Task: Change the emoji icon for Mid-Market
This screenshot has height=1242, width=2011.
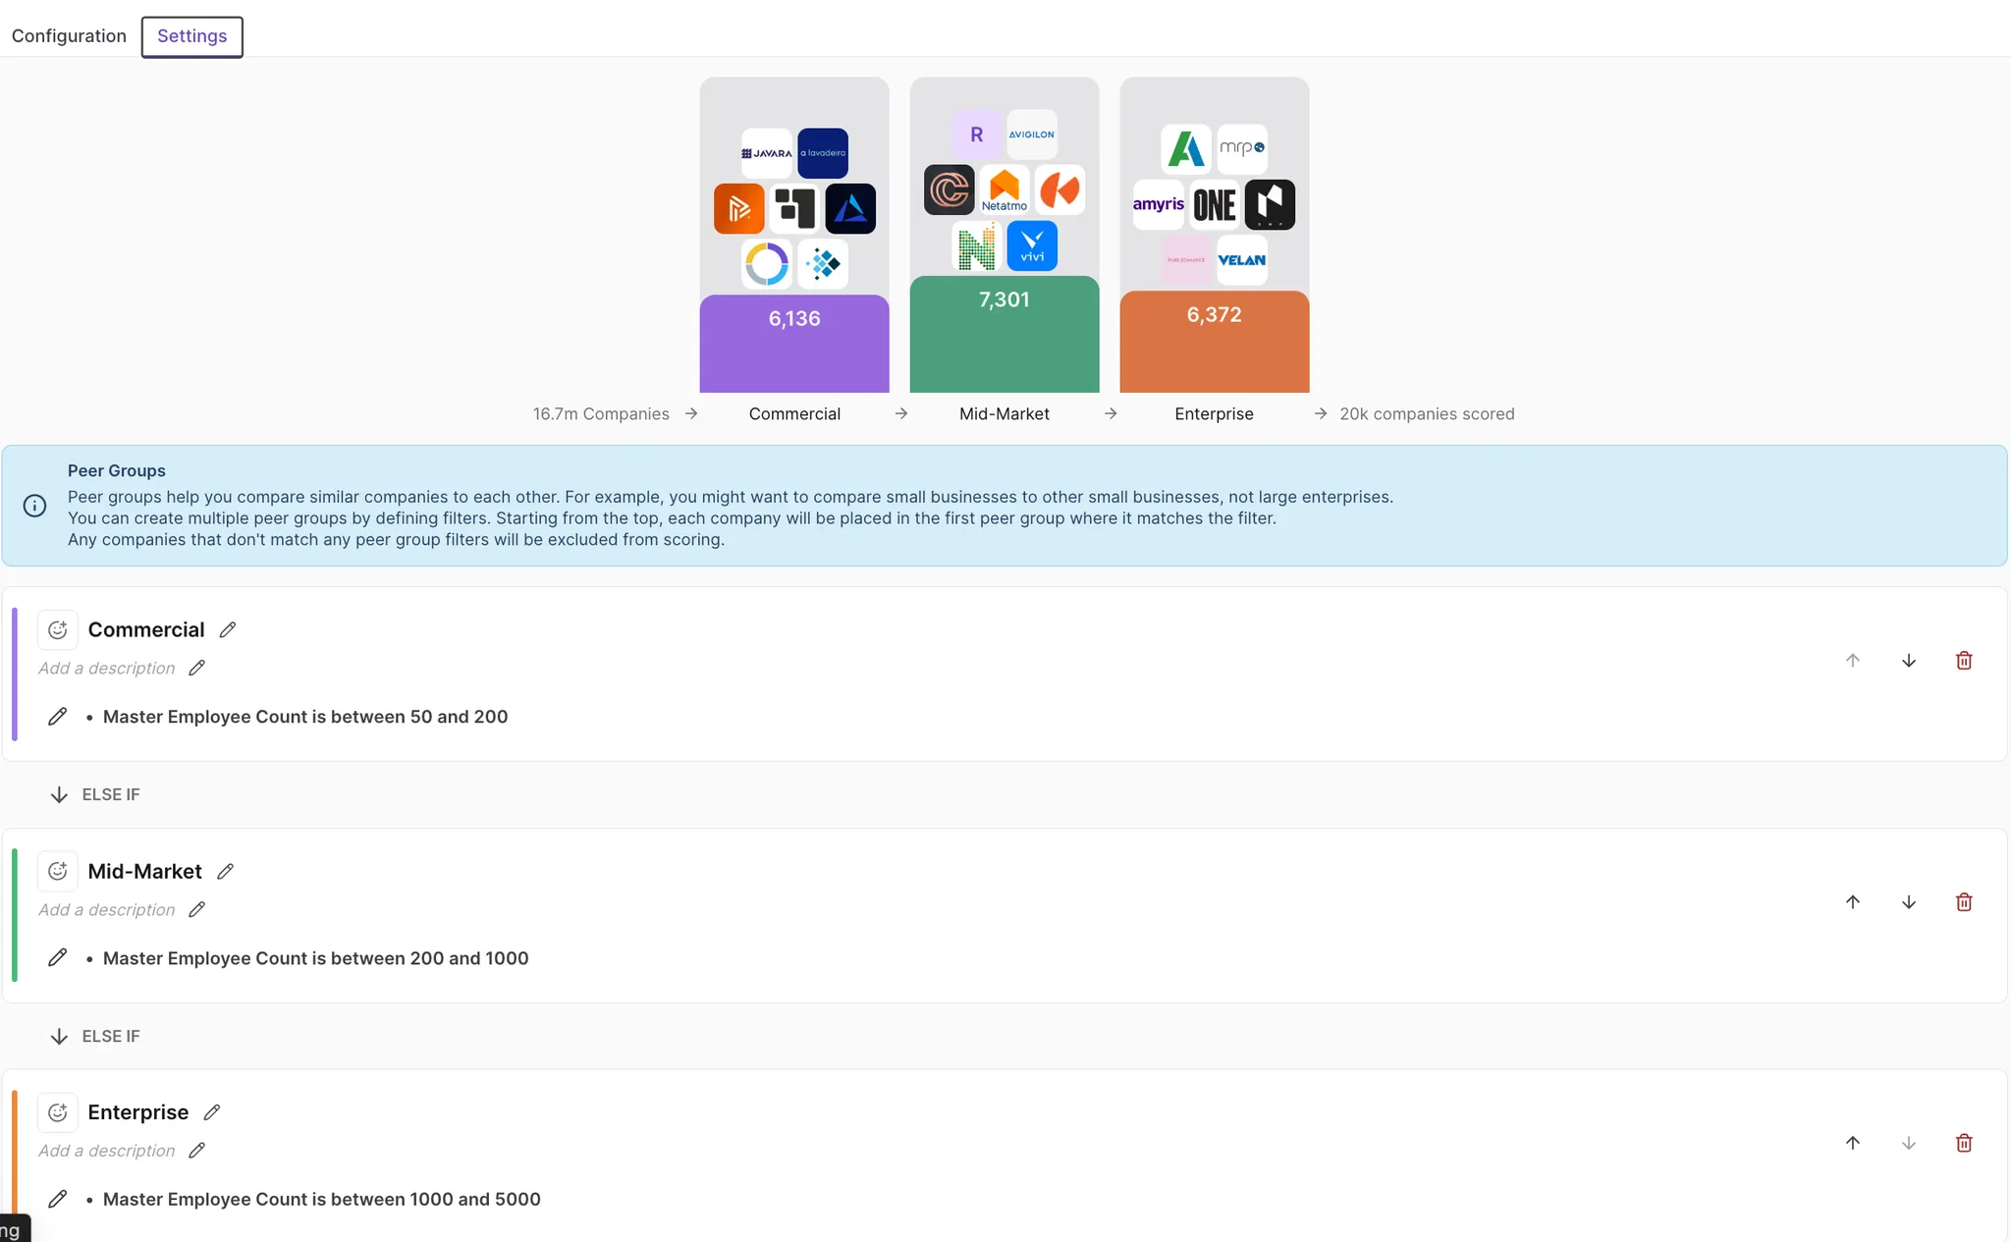Action: point(58,871)
